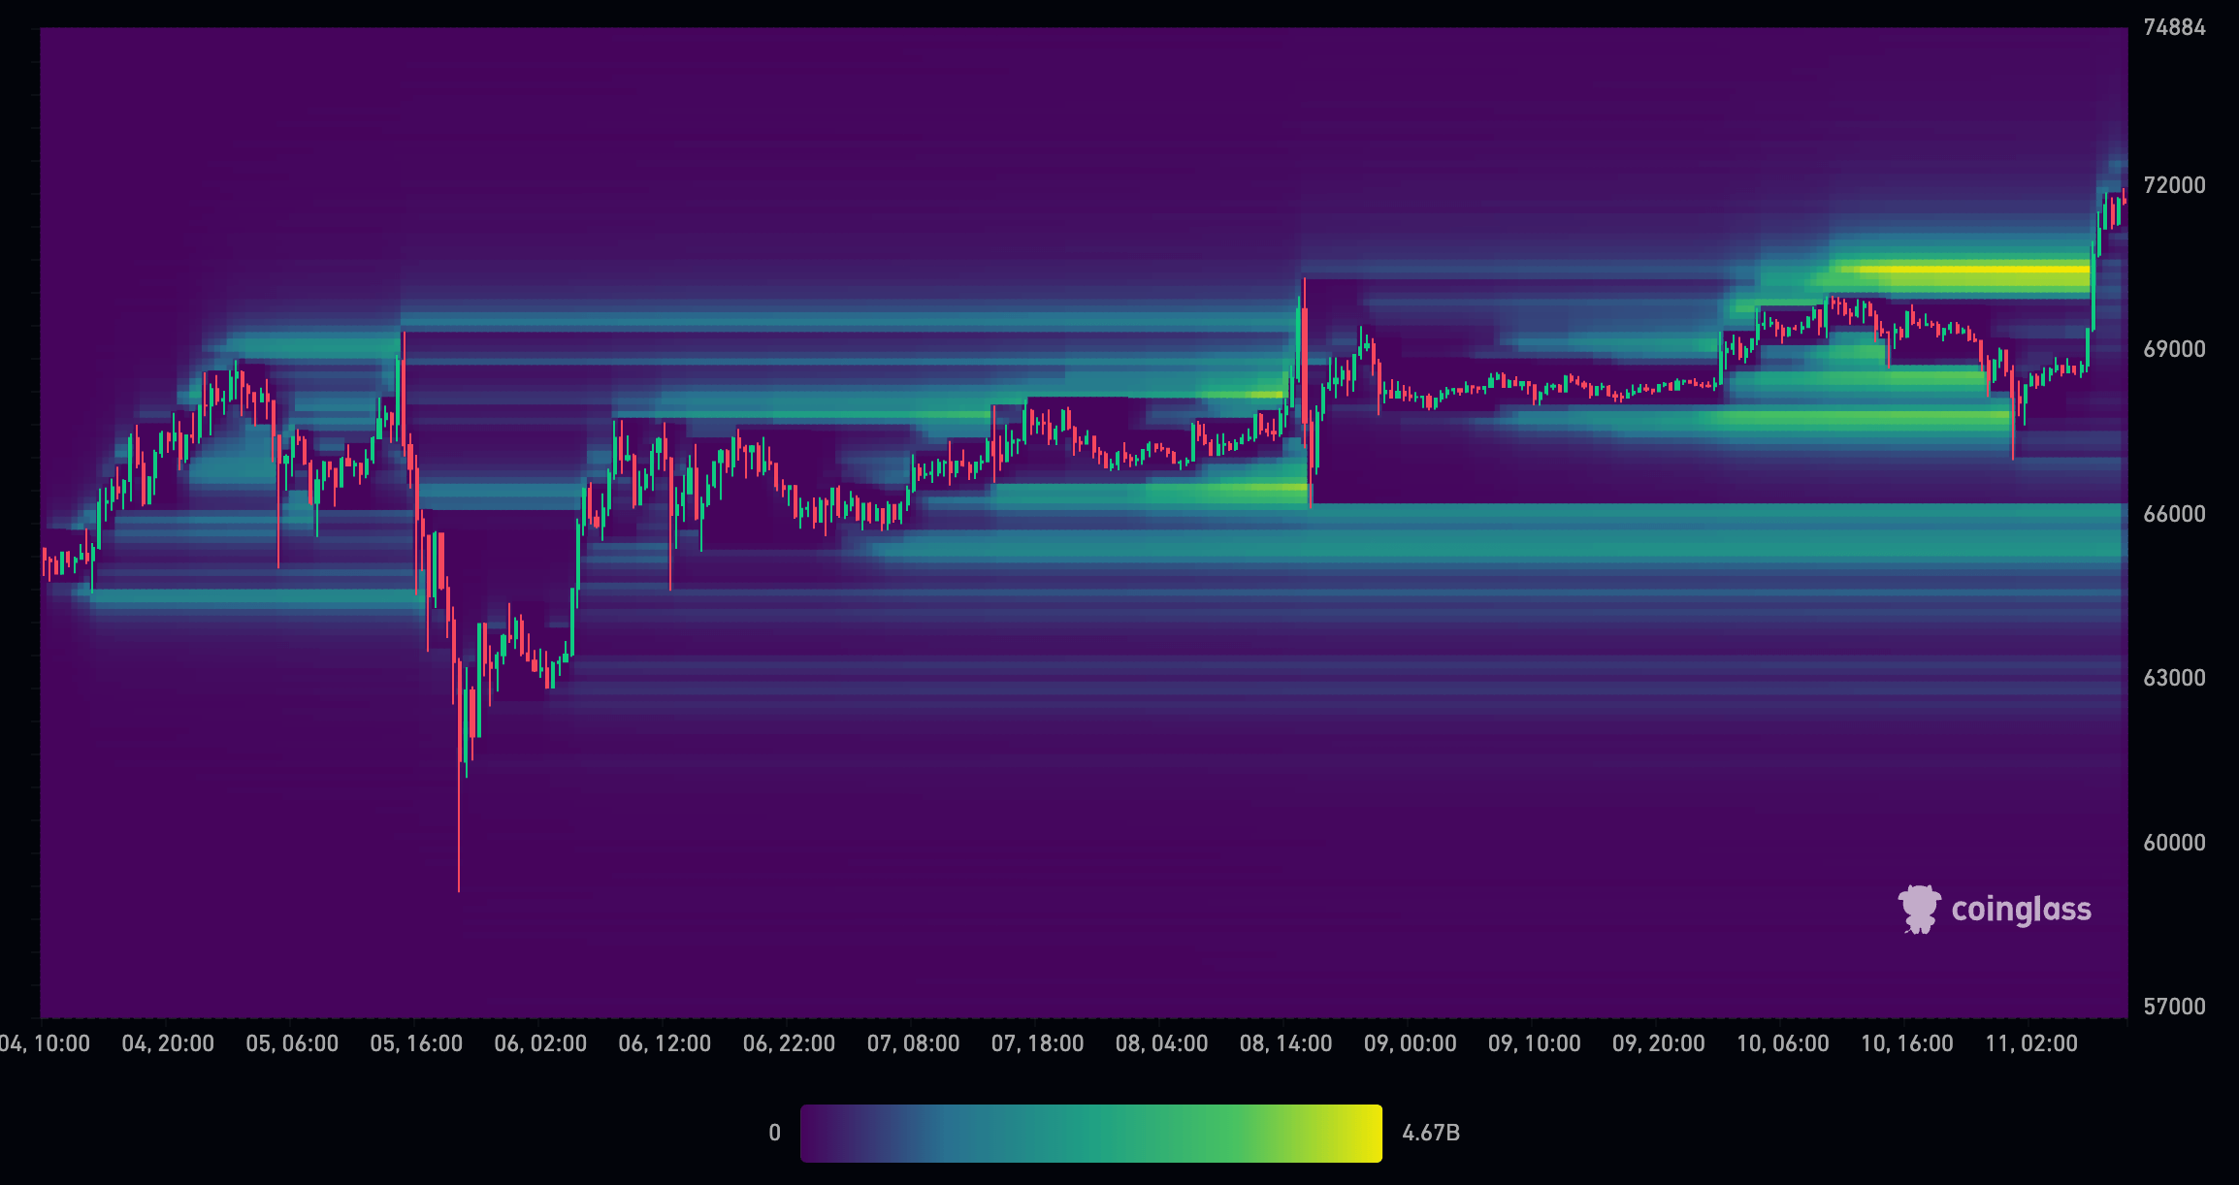Click the 05, 16:00 time axis label
The image size is (2239, 1185).
(416, 1043)
